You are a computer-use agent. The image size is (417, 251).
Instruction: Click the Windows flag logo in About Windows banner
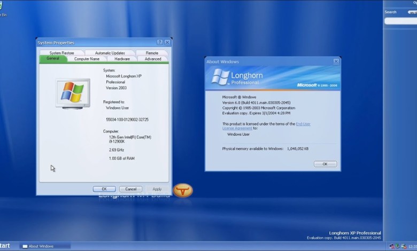(x=220, y=77)
